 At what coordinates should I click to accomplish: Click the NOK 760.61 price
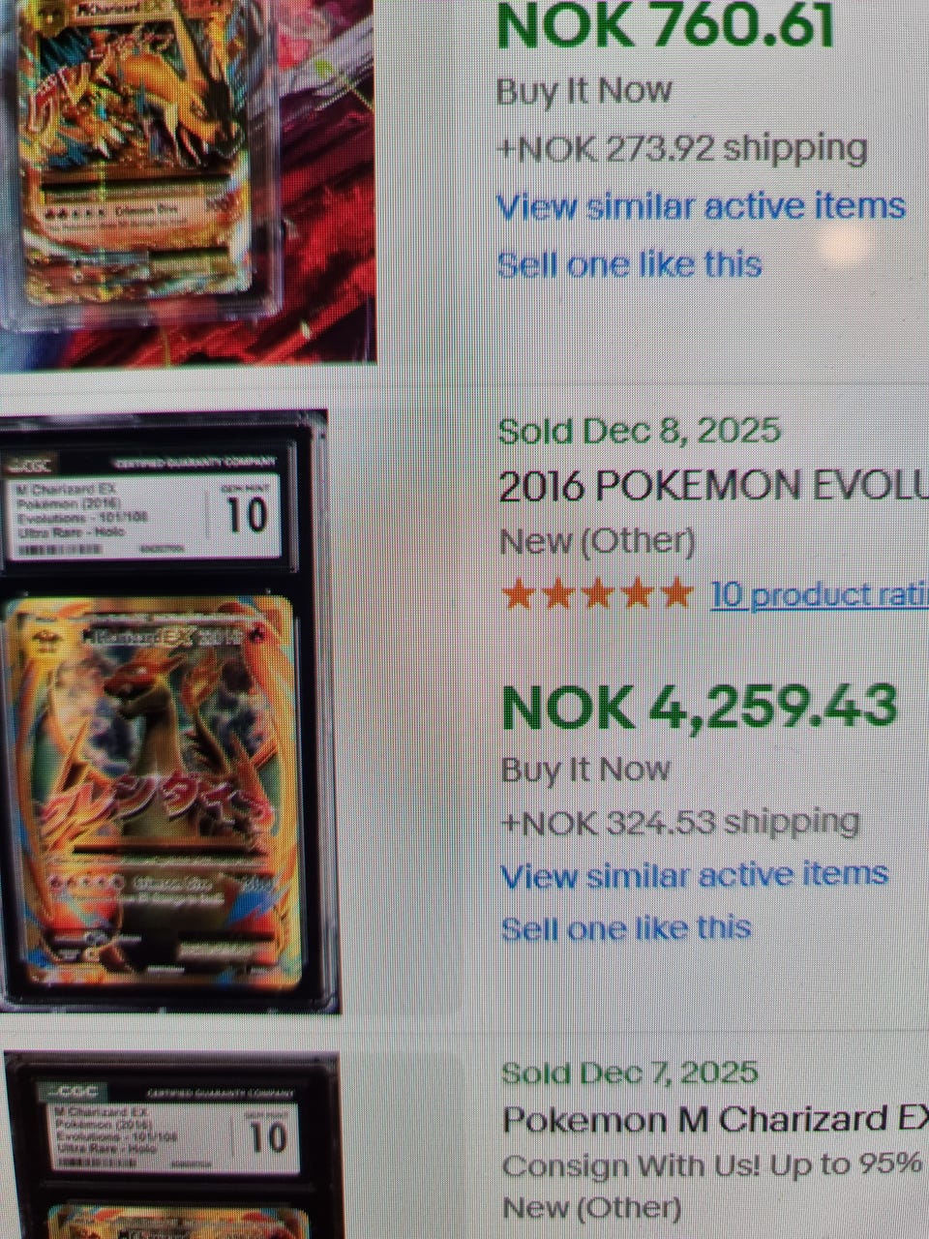click(x=665, y=24)
